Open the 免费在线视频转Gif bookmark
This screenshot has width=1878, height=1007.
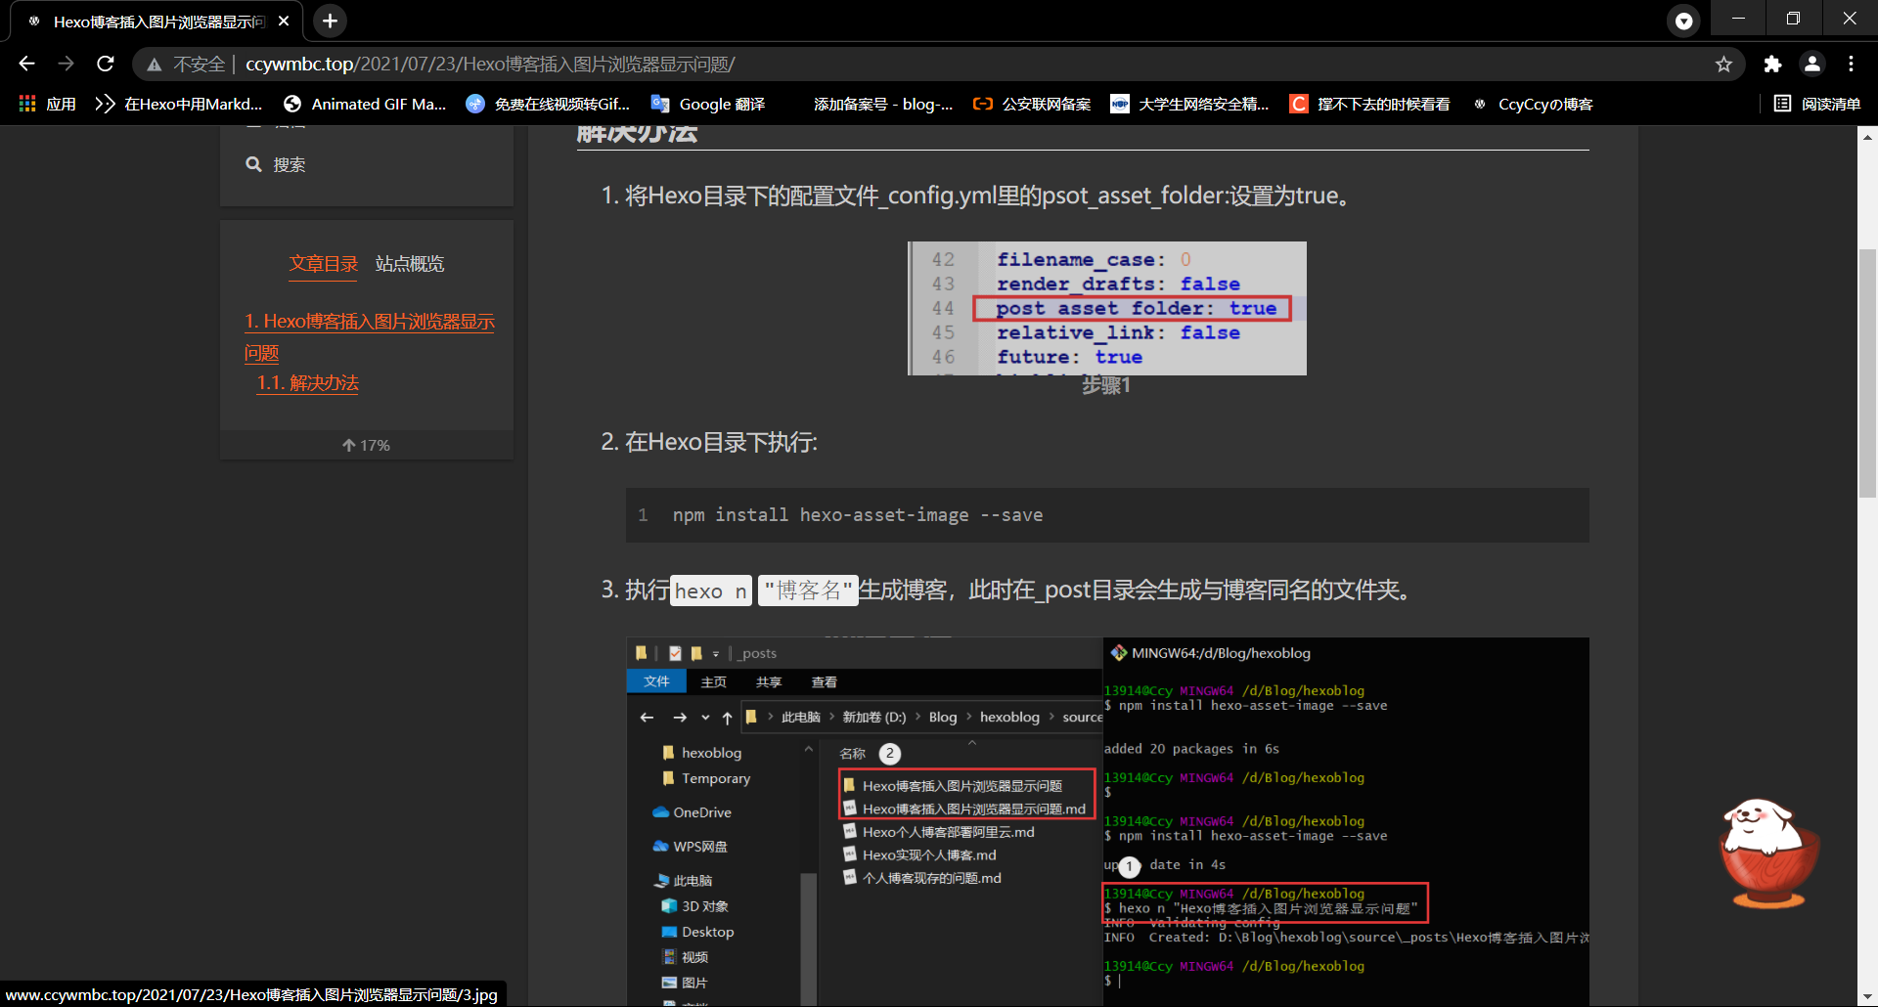[x=549, y=104]
